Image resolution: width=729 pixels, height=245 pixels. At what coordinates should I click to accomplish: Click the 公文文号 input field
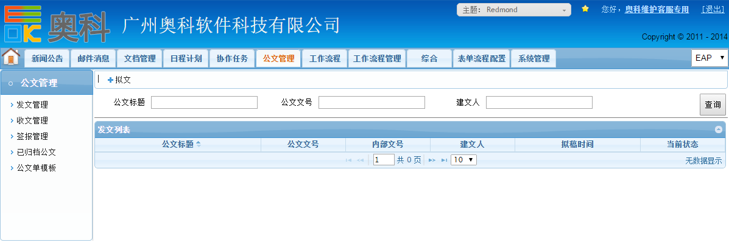[x=372, y=102]
